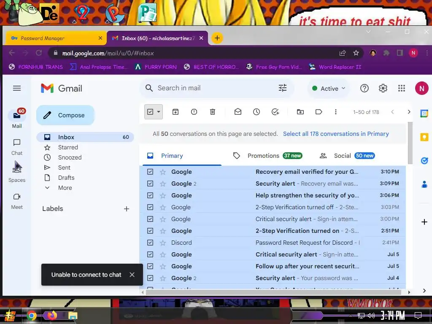
Task: Reload the page
Action: click(39, 53)
